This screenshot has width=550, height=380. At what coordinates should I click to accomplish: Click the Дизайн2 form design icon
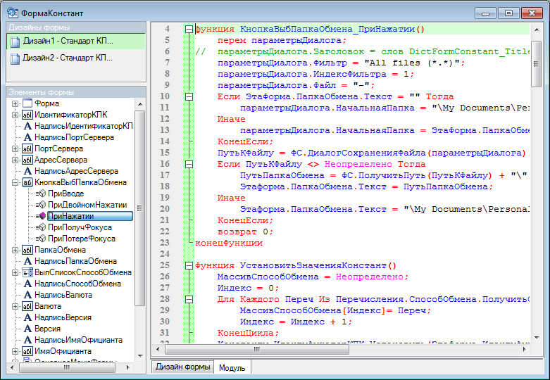pos(15,58)
